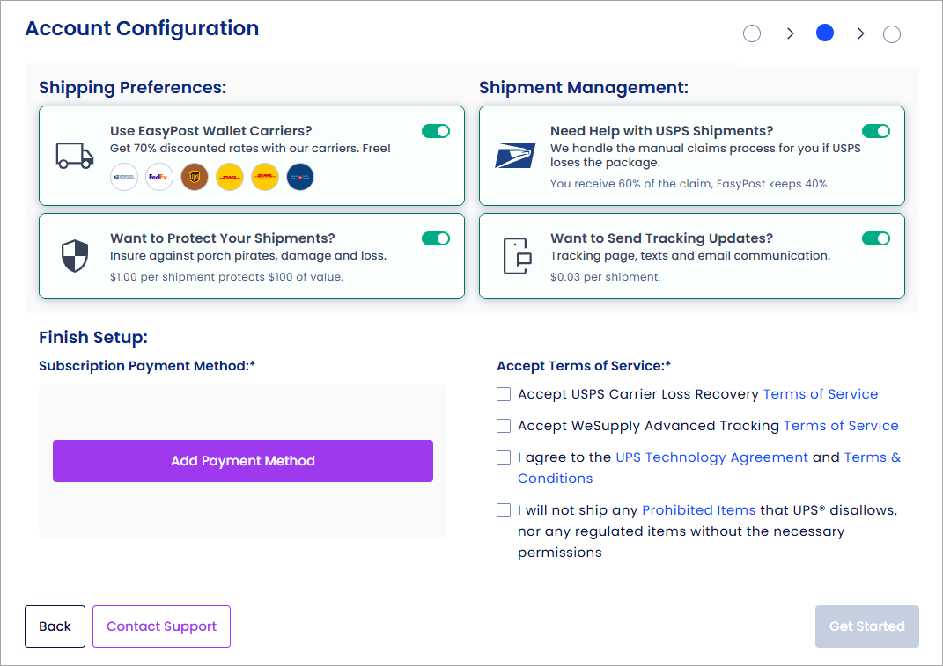Click the Account Configuration heading
943x666 pixels.
pyautogui.click(x=142, y=28)
